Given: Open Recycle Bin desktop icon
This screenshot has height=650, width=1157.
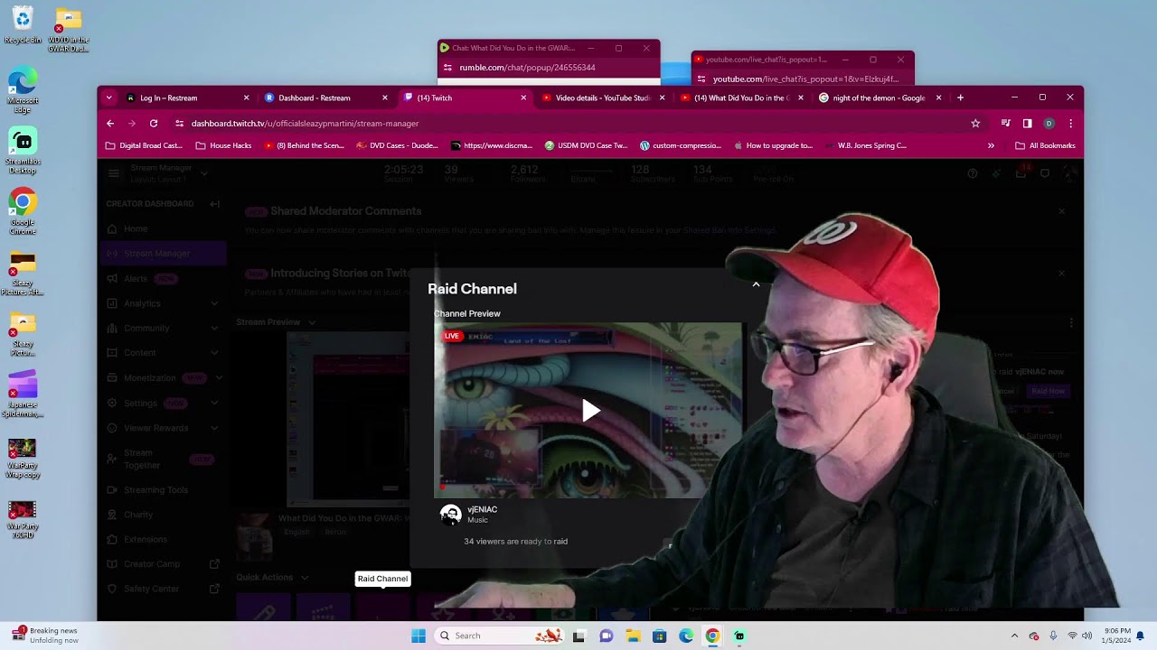Looking at the screenshot, I should tap(23, 26).
